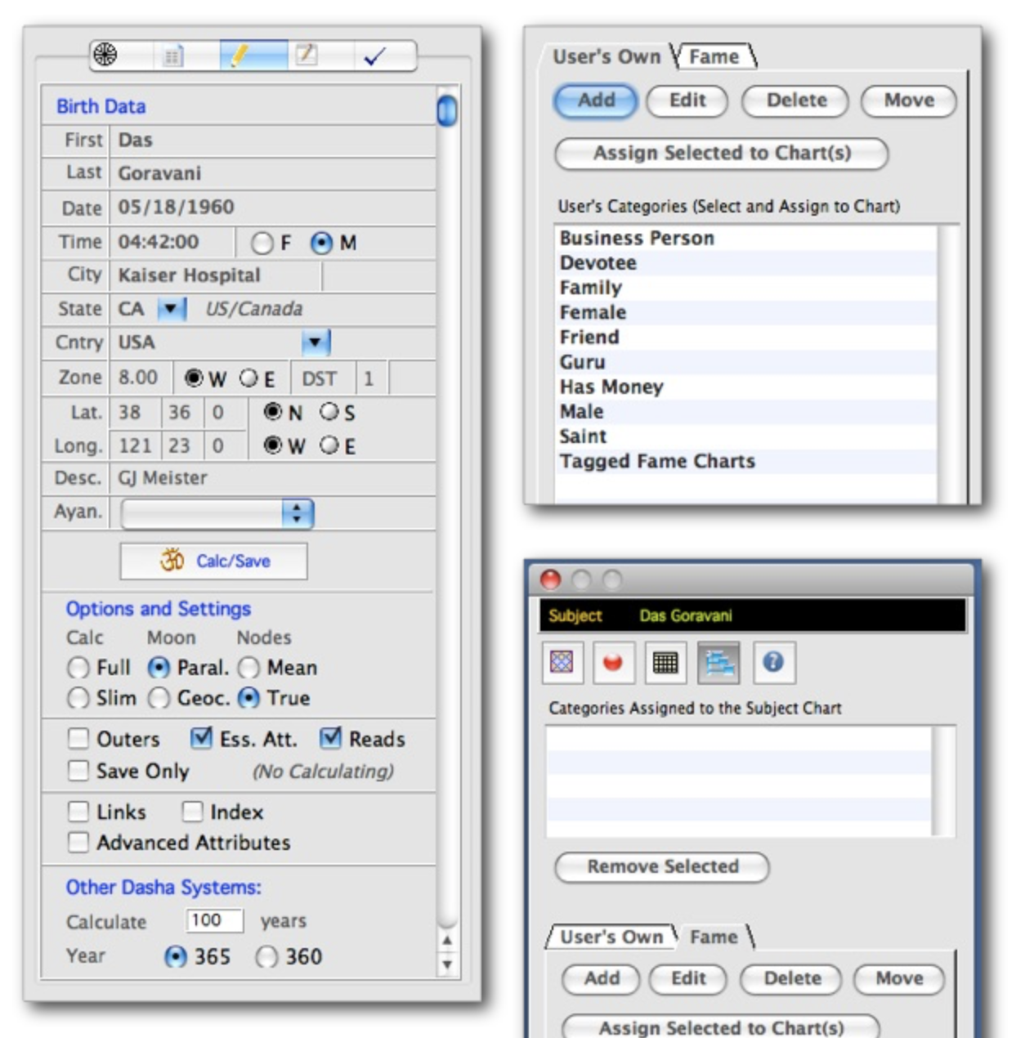Open the chart grid icon under Subject
The image size is (1025, 1038).
tap(562, 662)
